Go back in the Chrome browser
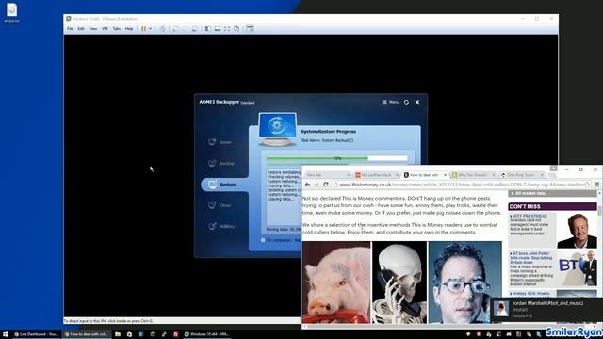This screenshot has height=339, width=603. point(308,185)
